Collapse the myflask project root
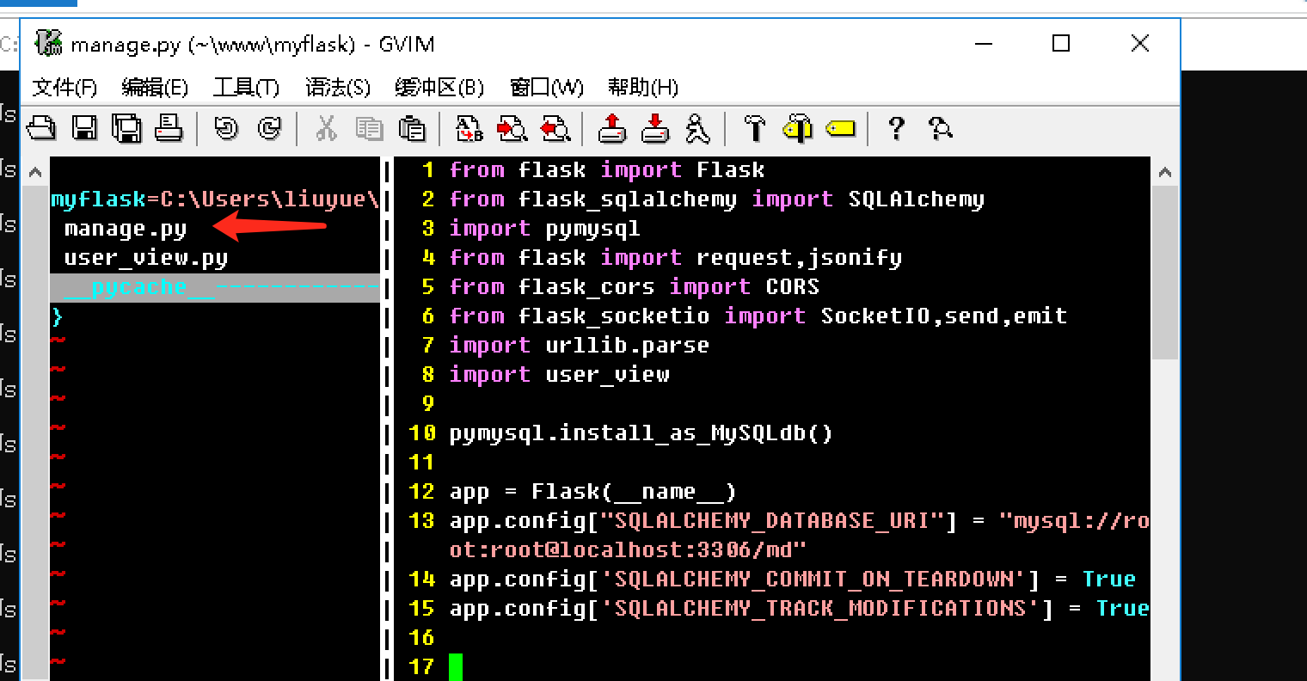This screenshot has height=681, width=1307. (215, 199)
